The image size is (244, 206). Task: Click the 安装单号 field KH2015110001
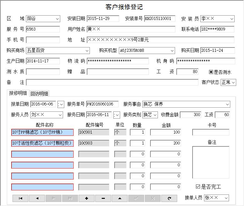click(160, 18)
